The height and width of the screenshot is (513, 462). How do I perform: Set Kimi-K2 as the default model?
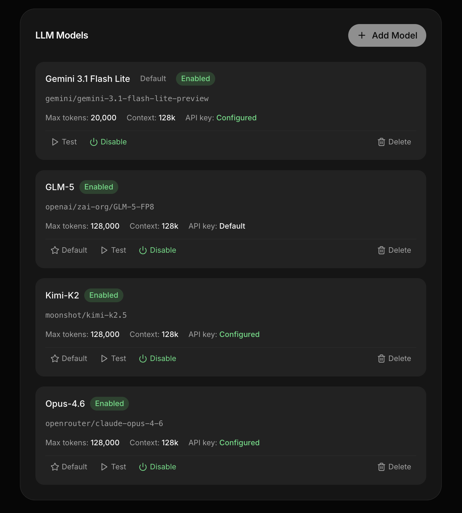(69, 359)
